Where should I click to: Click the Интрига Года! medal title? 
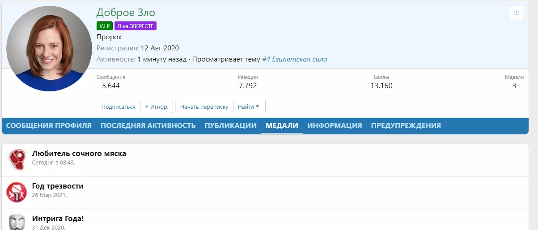click(x=58, y=218)
